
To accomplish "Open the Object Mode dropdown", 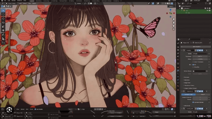I will [x=11, y=3].
